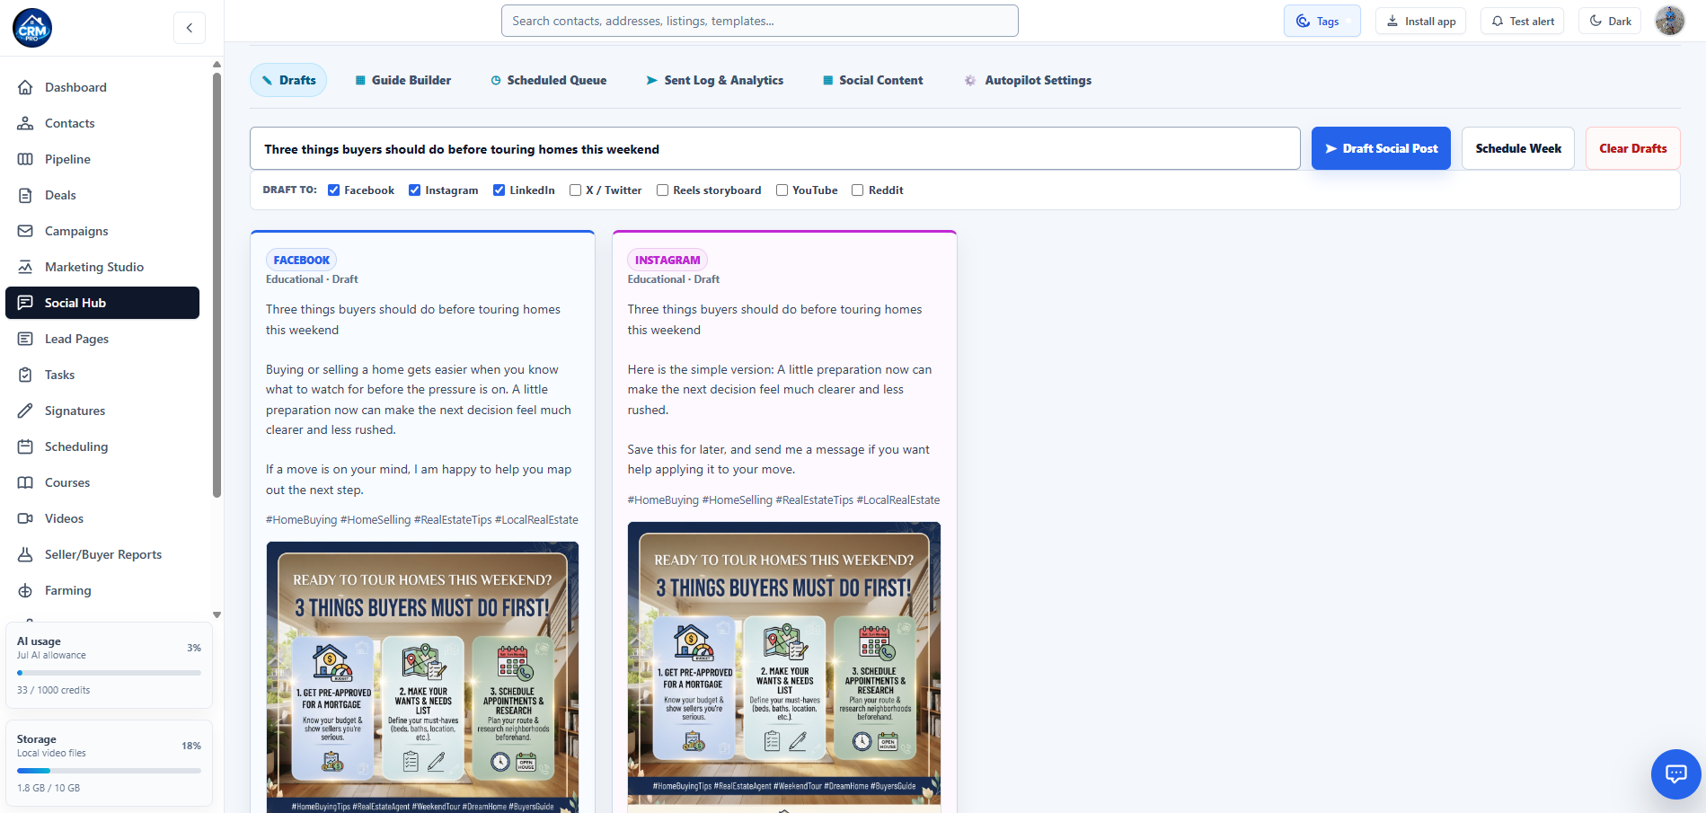Click the Scheduling calendar icon
Viewport: 1706px width, 813px height.
pos(25,446)
